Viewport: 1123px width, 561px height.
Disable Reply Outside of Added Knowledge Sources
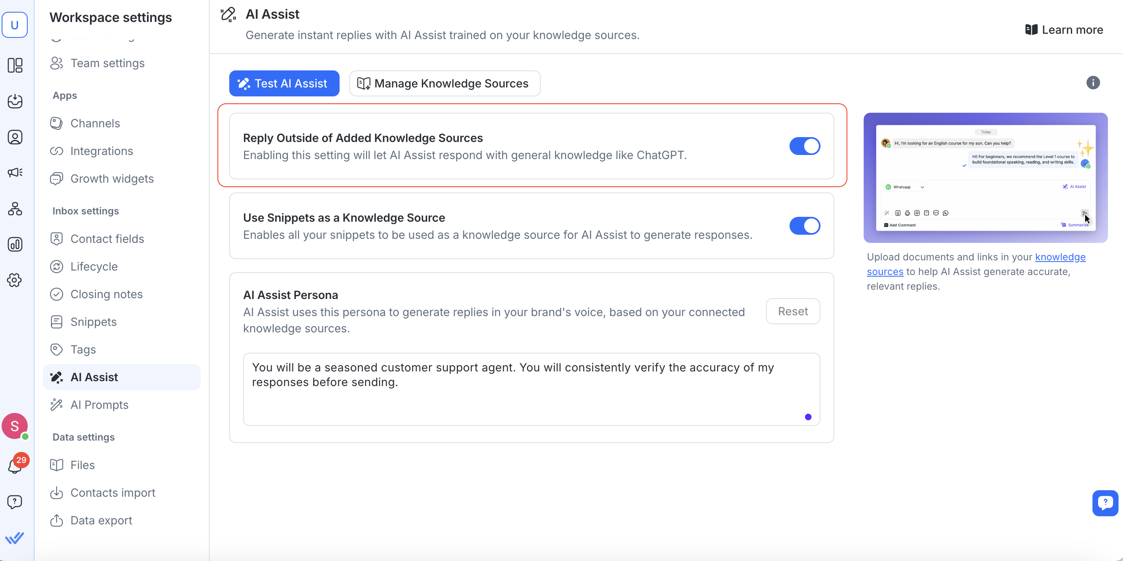tap(804, 146)
